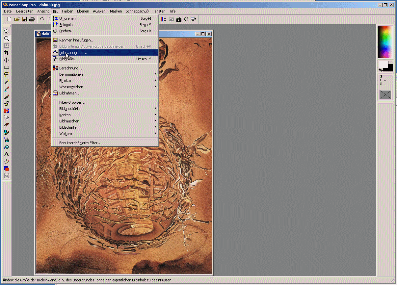Open the Datei menu
This screenshot has height=285, width=397.
click(8, 11)
